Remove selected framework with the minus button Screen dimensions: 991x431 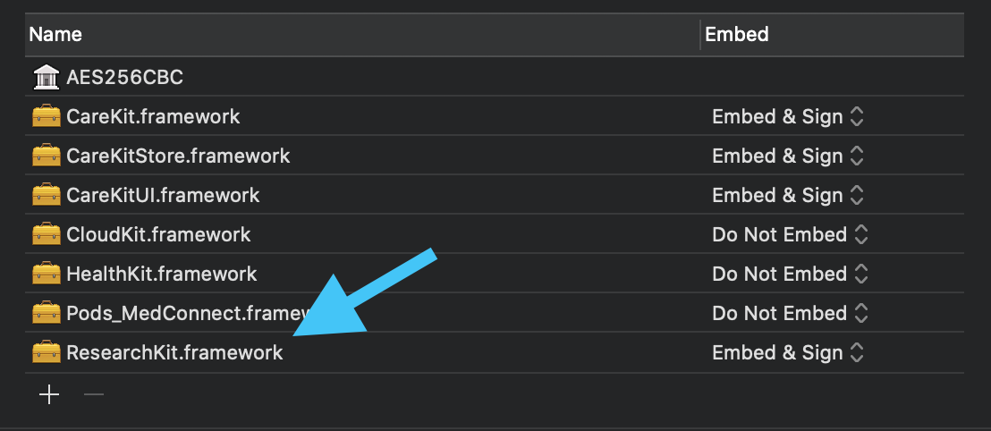94,395
